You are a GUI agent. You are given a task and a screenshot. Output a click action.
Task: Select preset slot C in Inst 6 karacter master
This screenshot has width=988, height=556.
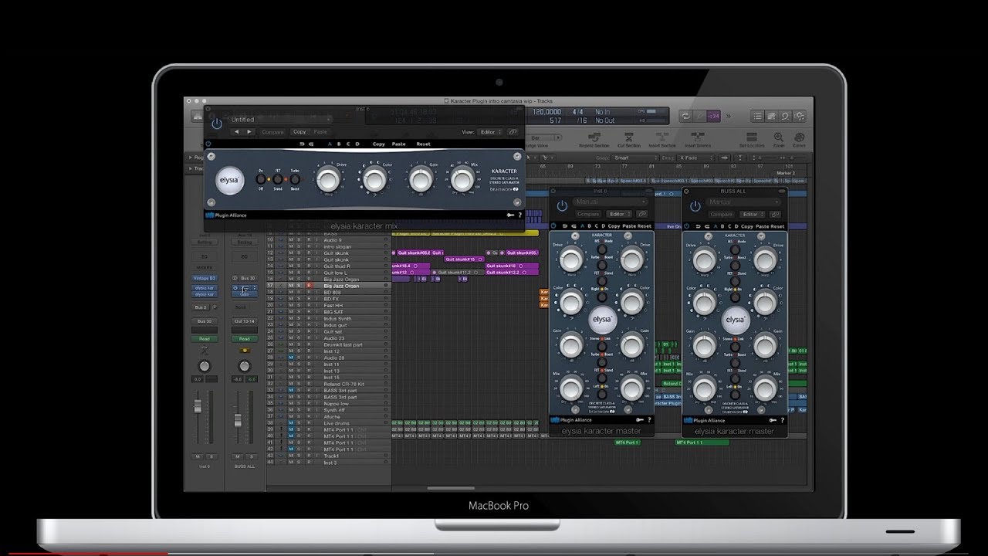pyautogui.click(x=597, y=226)
